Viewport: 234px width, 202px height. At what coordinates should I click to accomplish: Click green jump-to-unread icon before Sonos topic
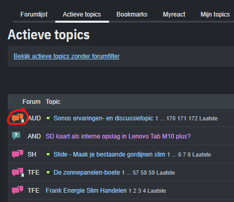[49, 118]
